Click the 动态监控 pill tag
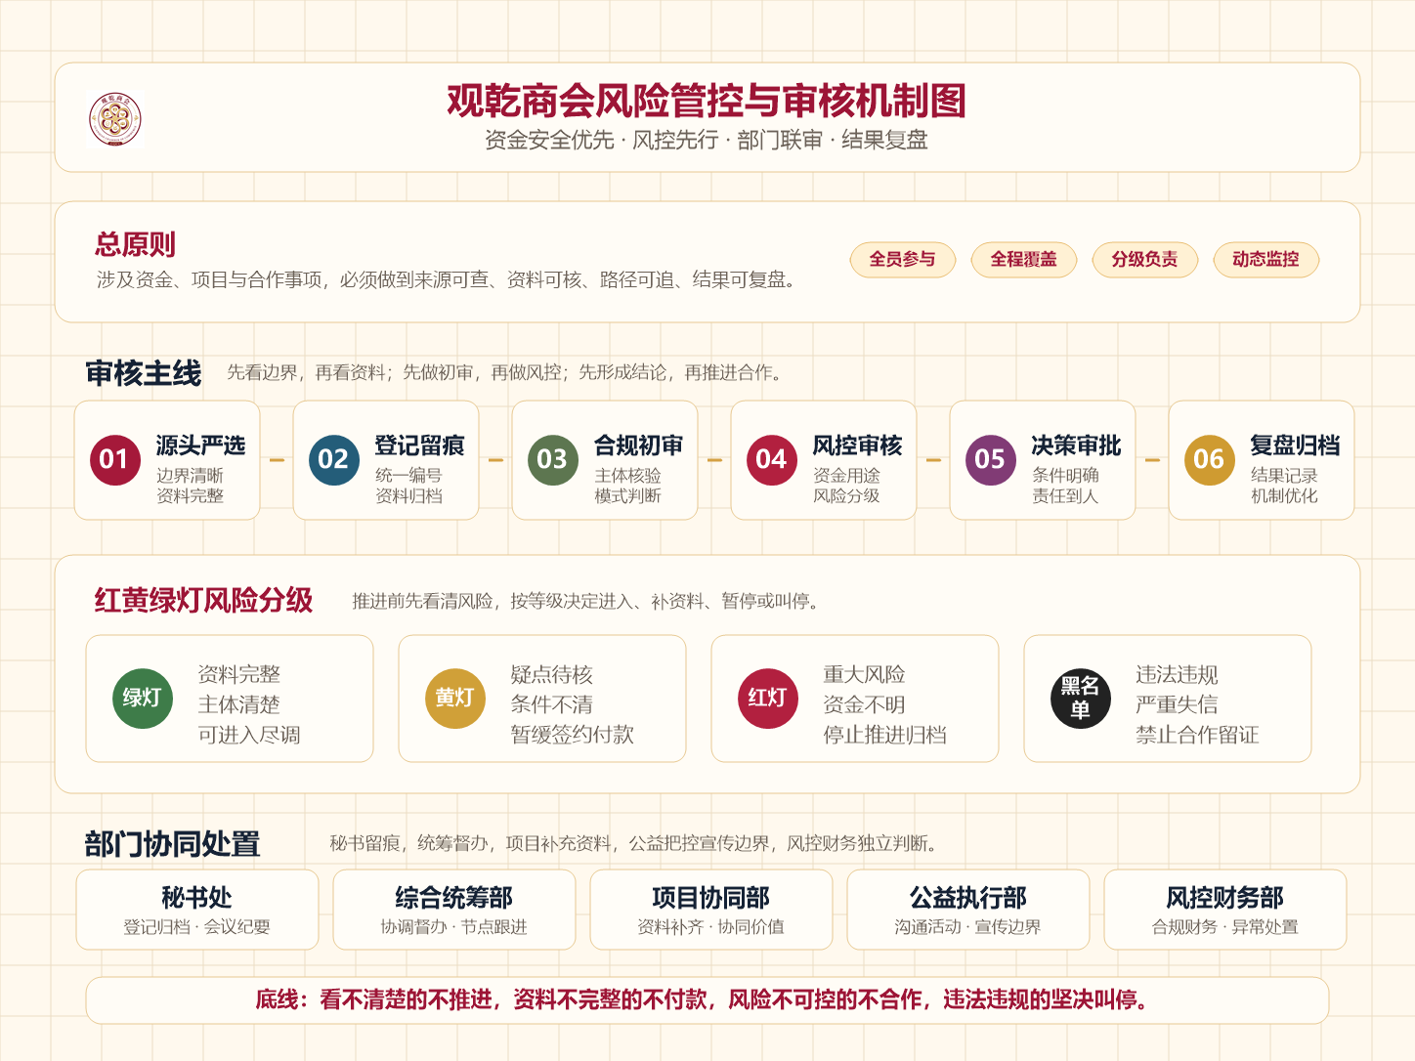 click(x=1266, y=260)
